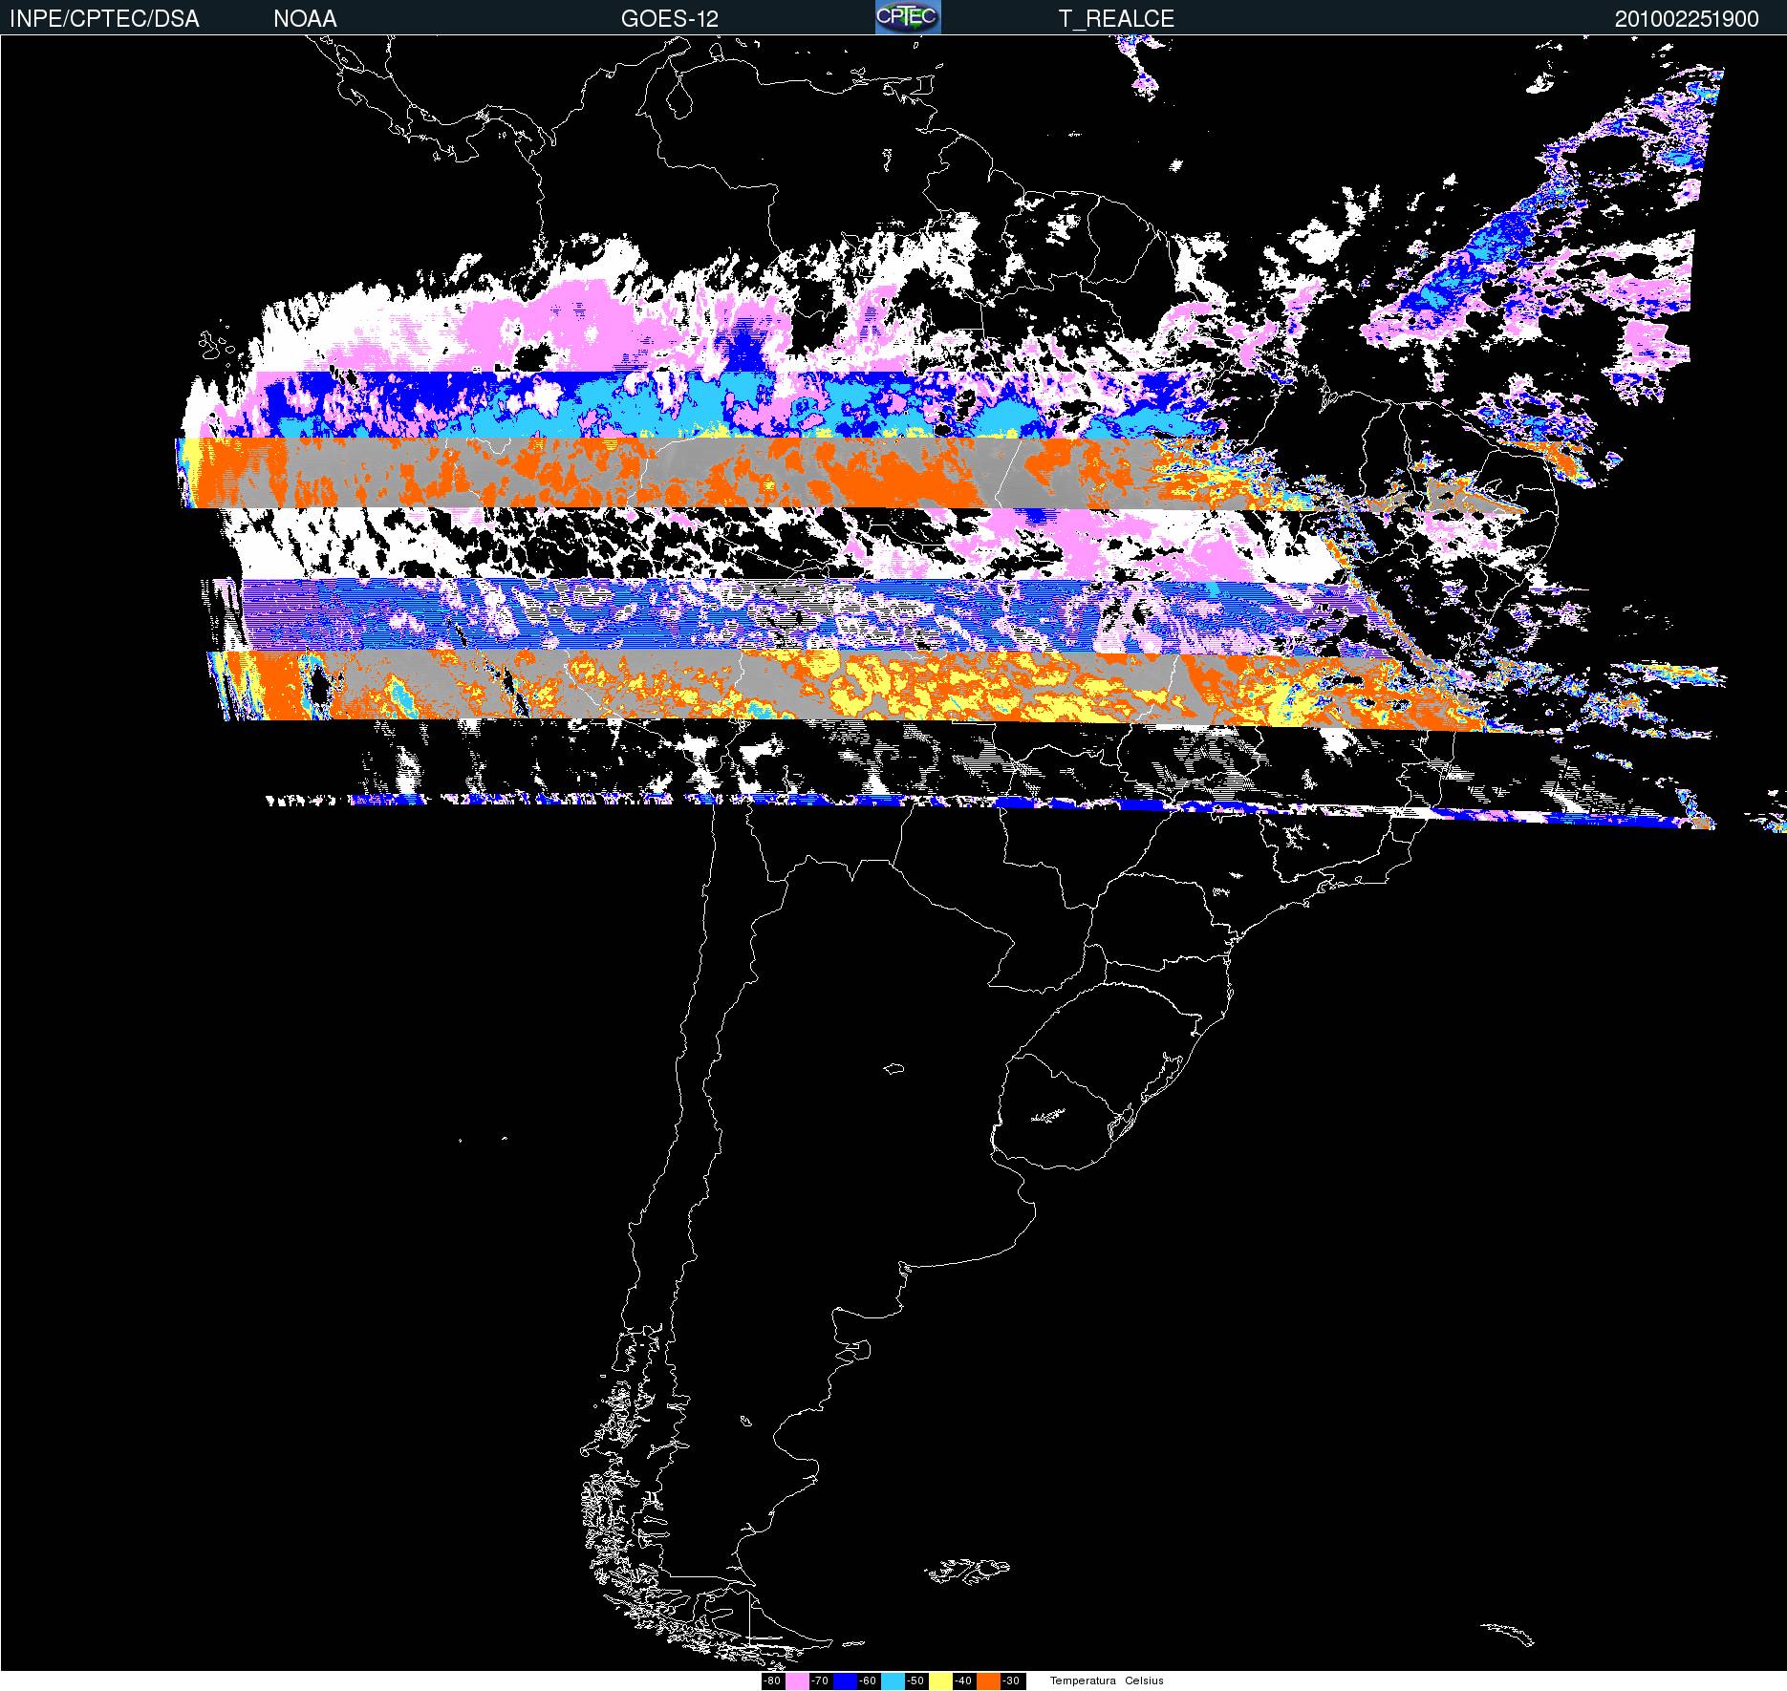Click the -60 legend value
The height and width of the screenshot is (1691, 1787).
[x=868, y=1681]
